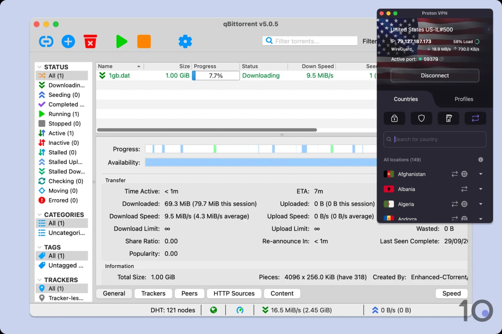Select Checking (0) status filter
This screenshot has height=334, width=502.
click(62, 181)
